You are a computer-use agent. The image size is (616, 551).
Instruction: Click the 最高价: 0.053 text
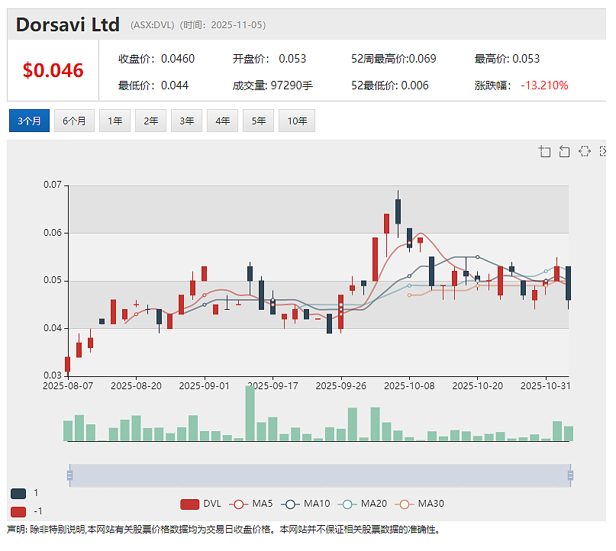pos(507,59)
